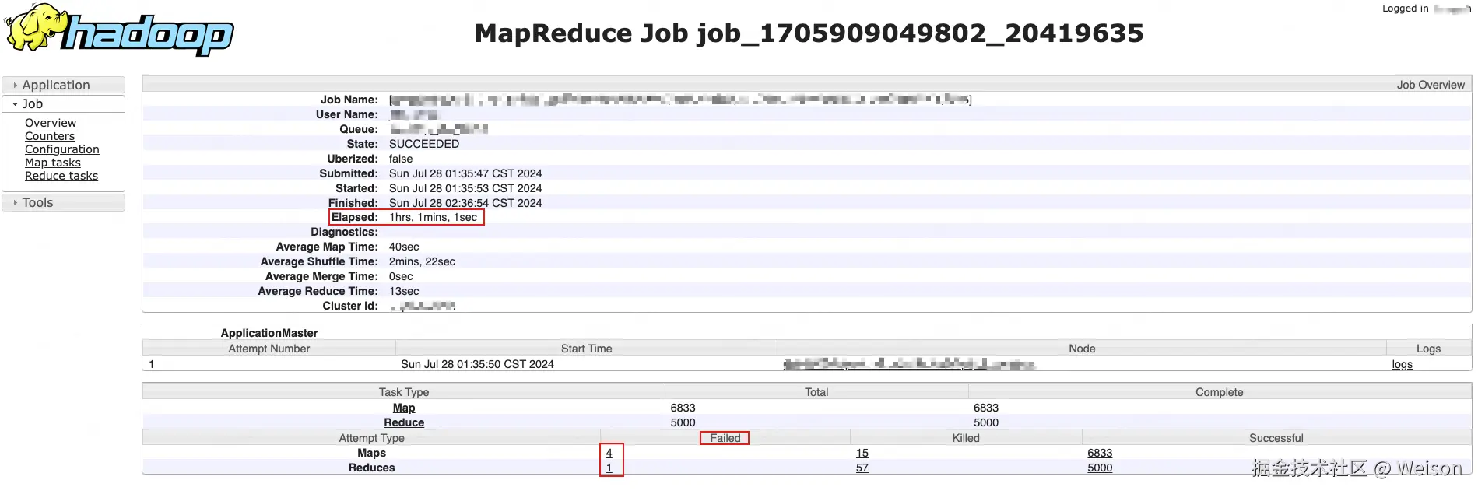Open the 4 failed Maps attempts
Screen dimensions: 1478x494
tap(609, 453)
